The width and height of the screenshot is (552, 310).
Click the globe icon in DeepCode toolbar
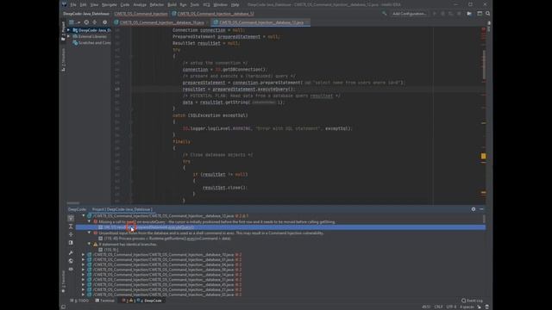pyautogui.click(x=71, y=261)
